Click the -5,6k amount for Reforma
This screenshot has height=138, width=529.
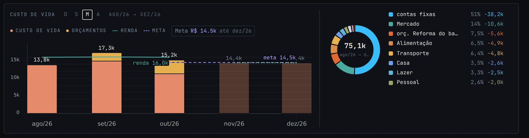495,34
